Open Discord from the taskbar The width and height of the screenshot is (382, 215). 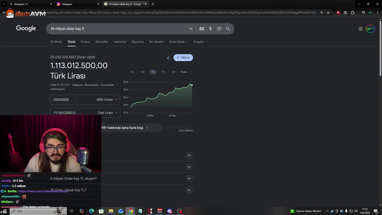pos(170,211)
